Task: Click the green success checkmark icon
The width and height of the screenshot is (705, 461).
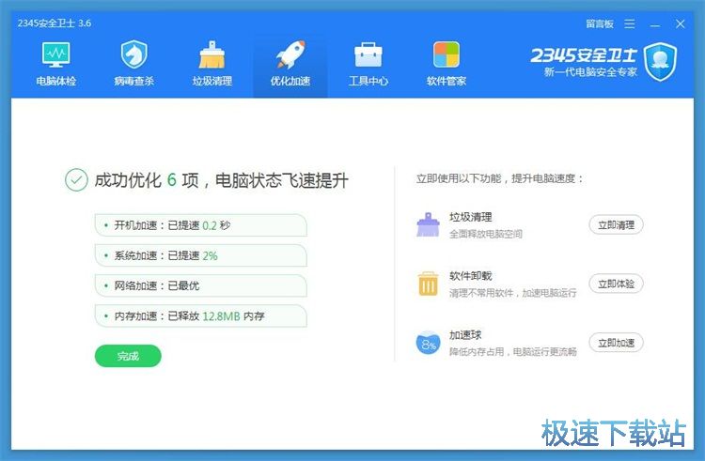Action: 76,180
